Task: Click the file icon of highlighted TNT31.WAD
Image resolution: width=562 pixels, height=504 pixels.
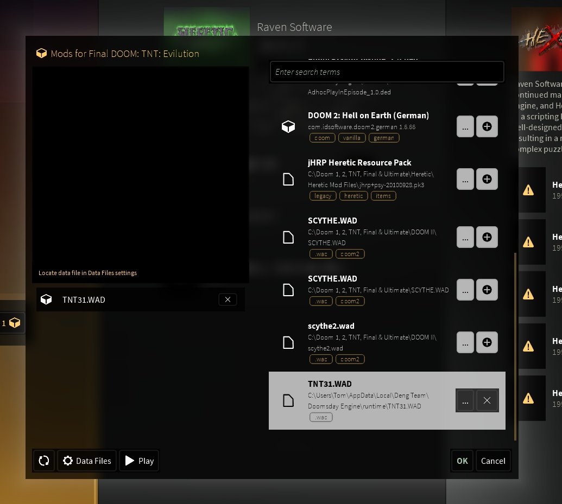Action: click(288, 400)
